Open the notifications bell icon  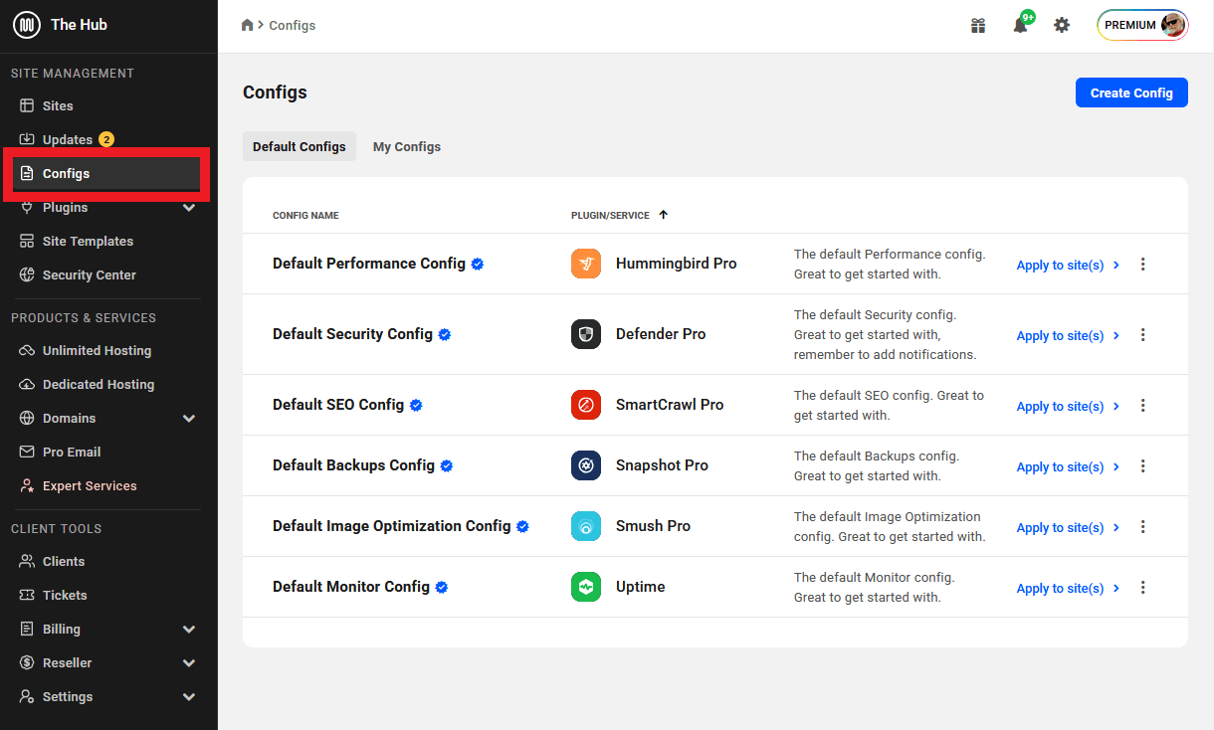click(x=1020, y=25)
